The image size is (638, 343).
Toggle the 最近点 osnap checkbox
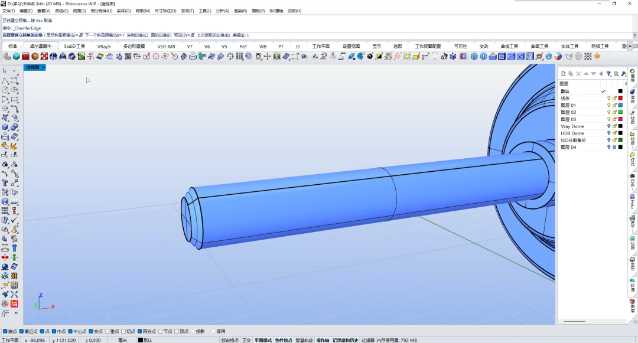click(21, 331)
